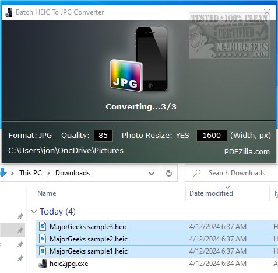Click the Search Downloads box
278x273 pixels.
[x=231, y=173]
